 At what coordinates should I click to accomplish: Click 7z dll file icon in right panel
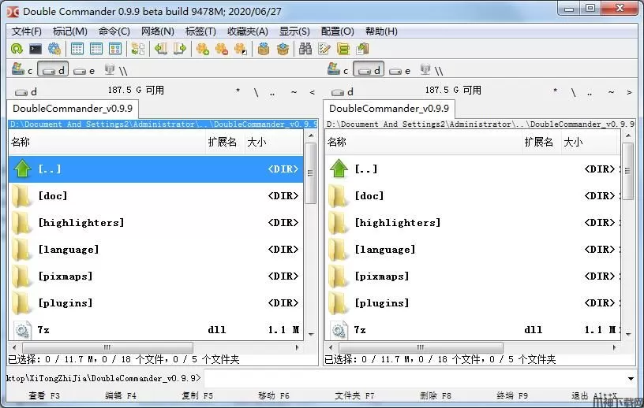point(339,330)
